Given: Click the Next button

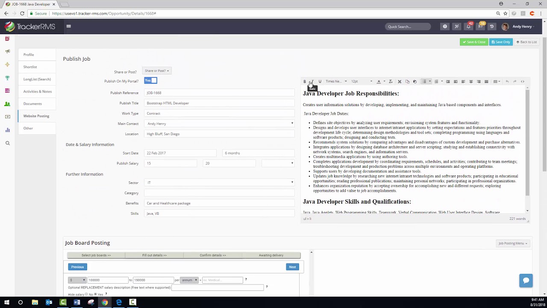Looking at the screenshot, I should click(292, 267).
